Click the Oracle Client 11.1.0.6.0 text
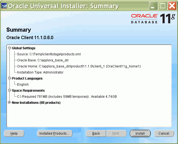Viewport: 178px width, 144px height. 30,37
